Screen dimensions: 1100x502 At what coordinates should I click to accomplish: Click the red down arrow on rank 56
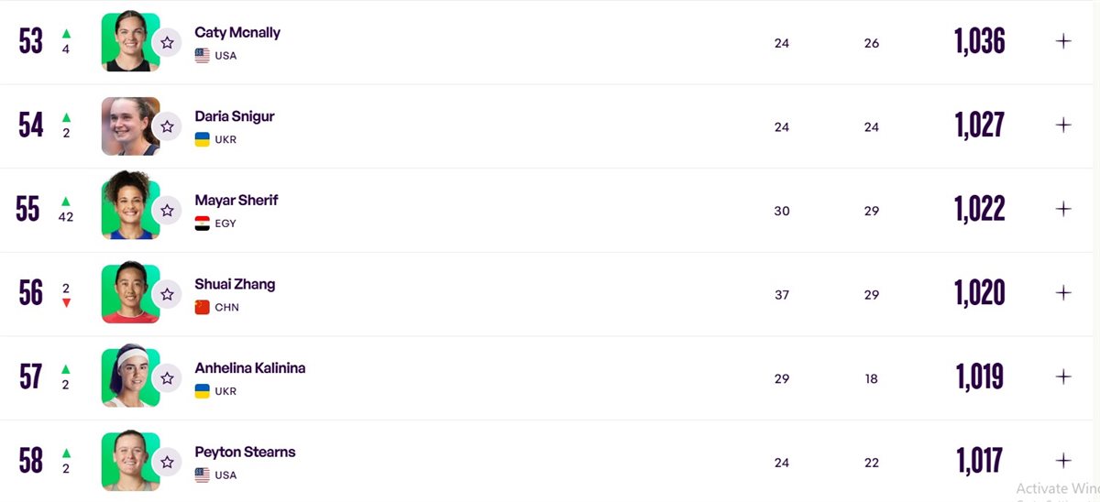(x=66, y=302)
